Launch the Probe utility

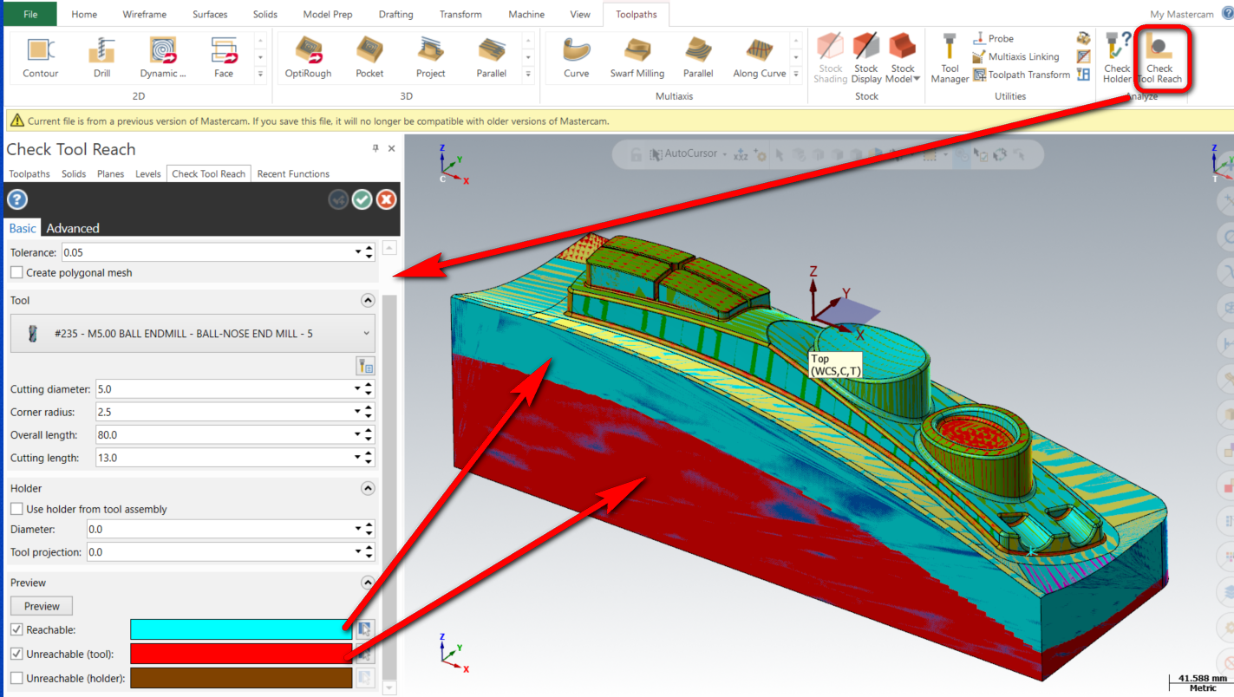click(x=993, y=38)
